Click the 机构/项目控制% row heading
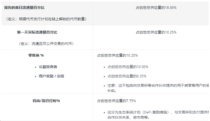 click(x=44, y=101)
